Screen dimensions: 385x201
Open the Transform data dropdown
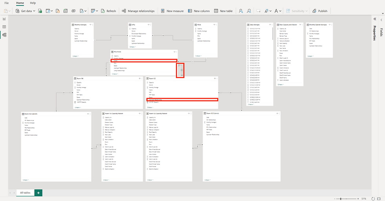click(x=97, y=11)
